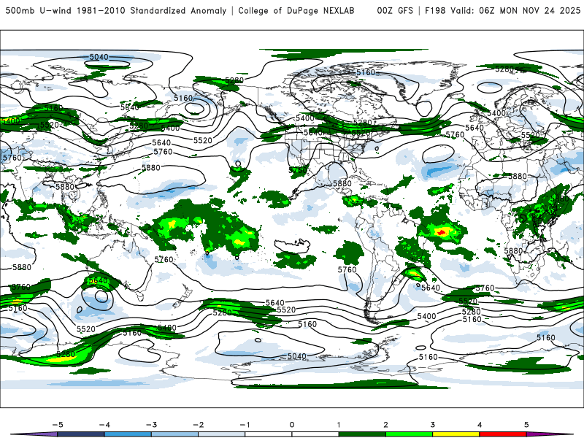Click the positive "4" colorbar tick label
This screenshot has width=584, height=438.
click(x=480, y=425)
